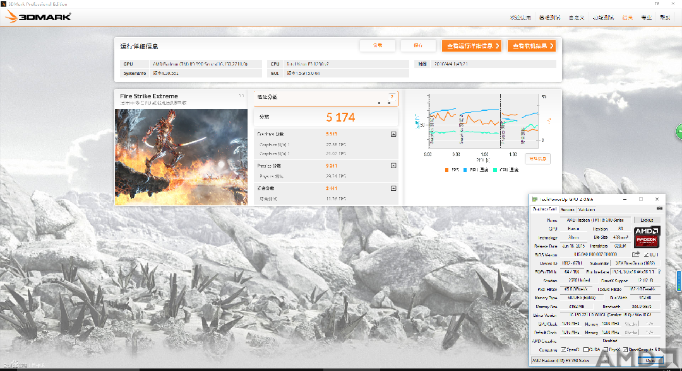This screenshot has height=371, width=682.
Task: Click the BIOS export share icon in GPU-Z
Action: (x=635, y=254)
